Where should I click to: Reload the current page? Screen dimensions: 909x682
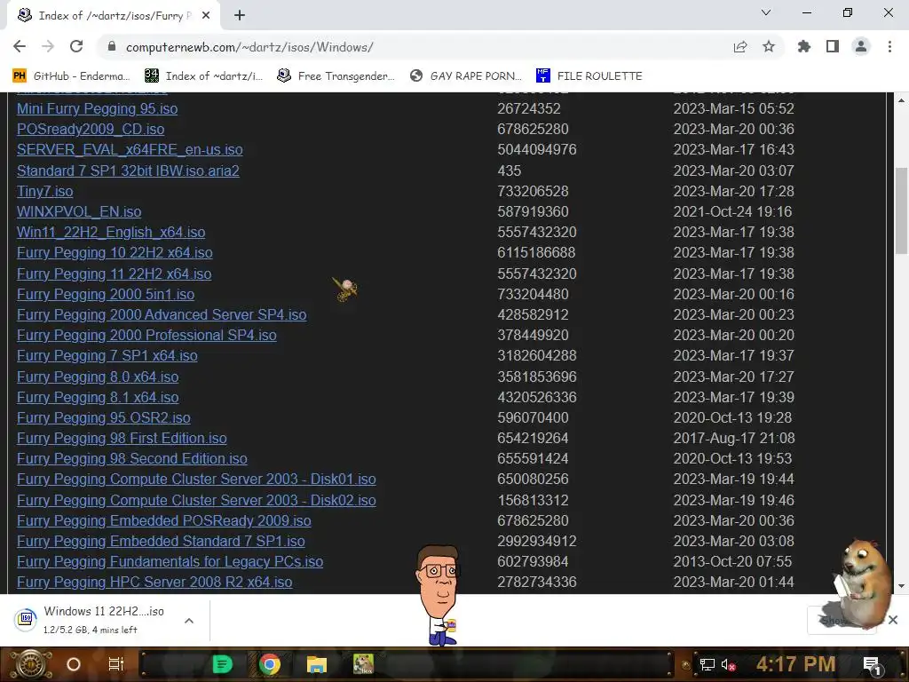[76, 46]
